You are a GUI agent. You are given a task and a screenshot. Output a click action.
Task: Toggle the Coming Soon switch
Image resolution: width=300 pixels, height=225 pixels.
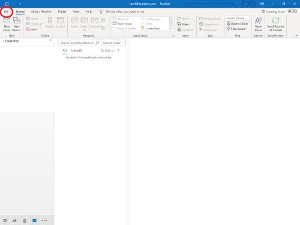tap(292, 11)
